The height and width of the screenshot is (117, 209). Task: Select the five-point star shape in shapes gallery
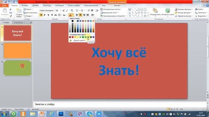145,16
